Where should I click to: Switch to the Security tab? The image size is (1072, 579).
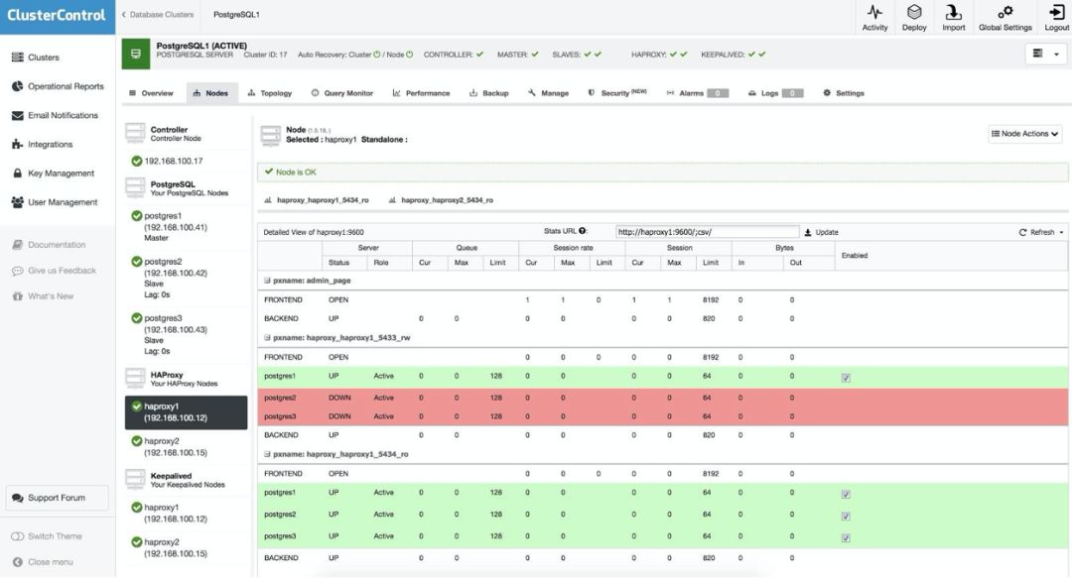point(616,93)
